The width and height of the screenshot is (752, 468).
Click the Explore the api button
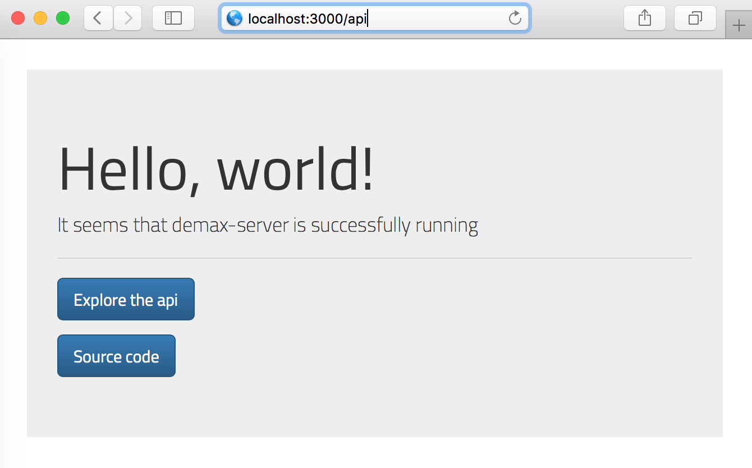coord(126,299)
